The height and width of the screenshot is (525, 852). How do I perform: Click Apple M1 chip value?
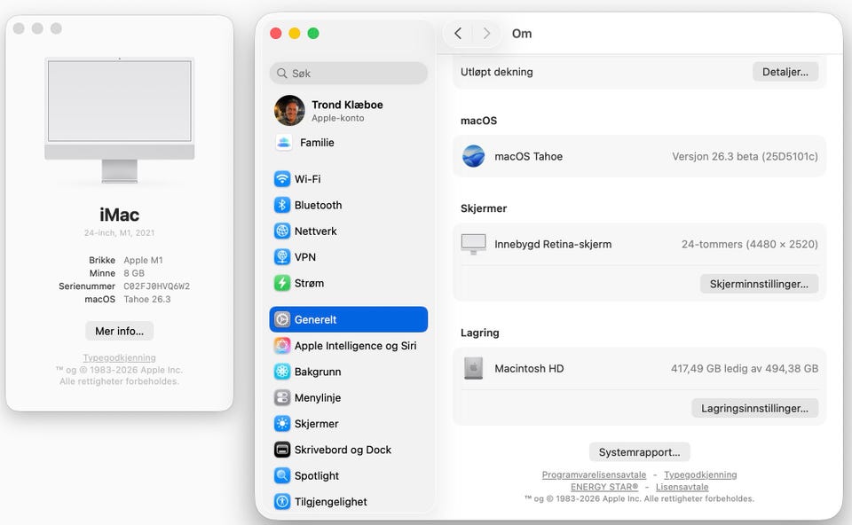143,260
